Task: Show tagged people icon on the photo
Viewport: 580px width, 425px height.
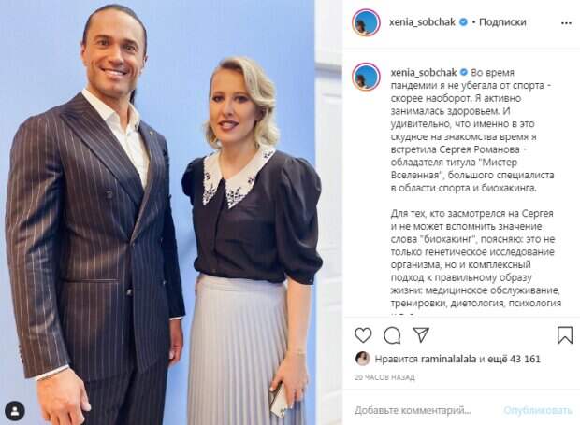Action: coord(15,411)
